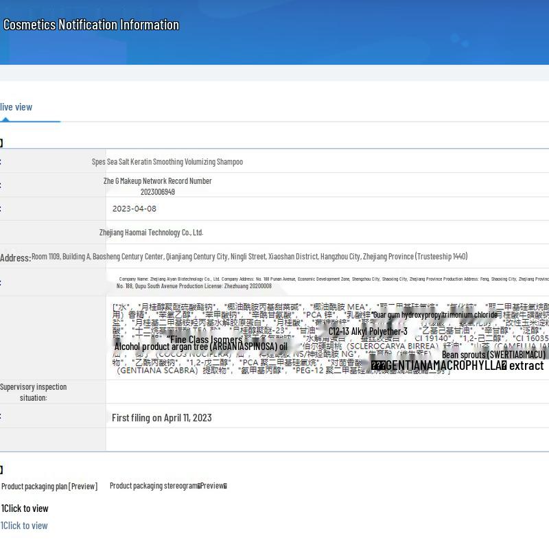Screen dimensions: 549x549
Task: Select the Room 1109 Baosheng Century Center address
Action: [250, 256]
